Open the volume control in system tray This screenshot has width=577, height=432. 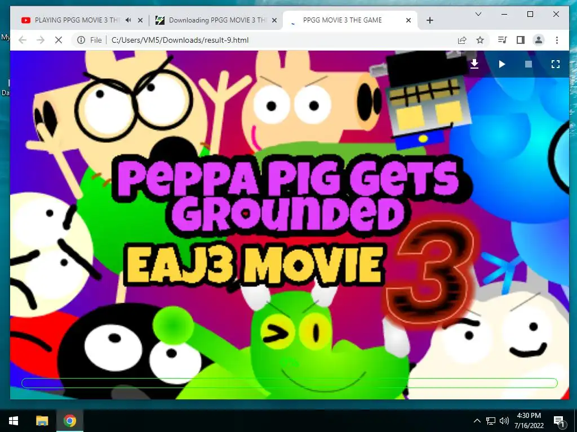click(504, 421)
